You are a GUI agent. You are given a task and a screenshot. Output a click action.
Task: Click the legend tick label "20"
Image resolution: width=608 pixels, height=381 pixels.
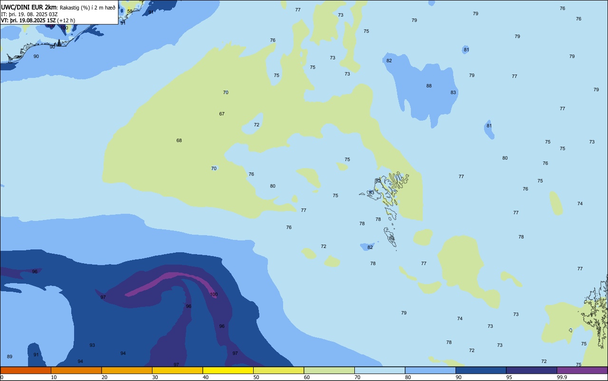(x=104, y=377)
